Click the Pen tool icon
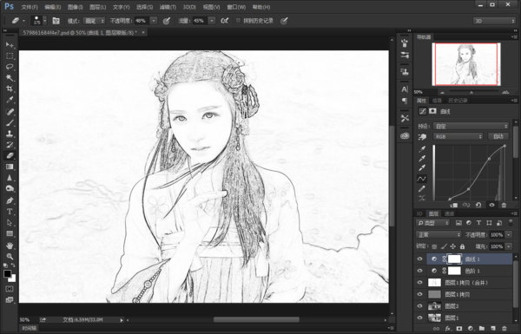The width and height of the screenshot is (521, 334). pyautogui.click(x=10, y=200)
